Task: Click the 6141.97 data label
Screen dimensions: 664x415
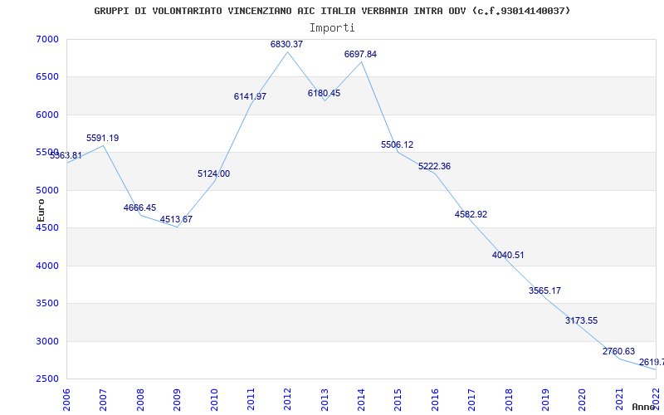Action: click(x=251, y=96)
